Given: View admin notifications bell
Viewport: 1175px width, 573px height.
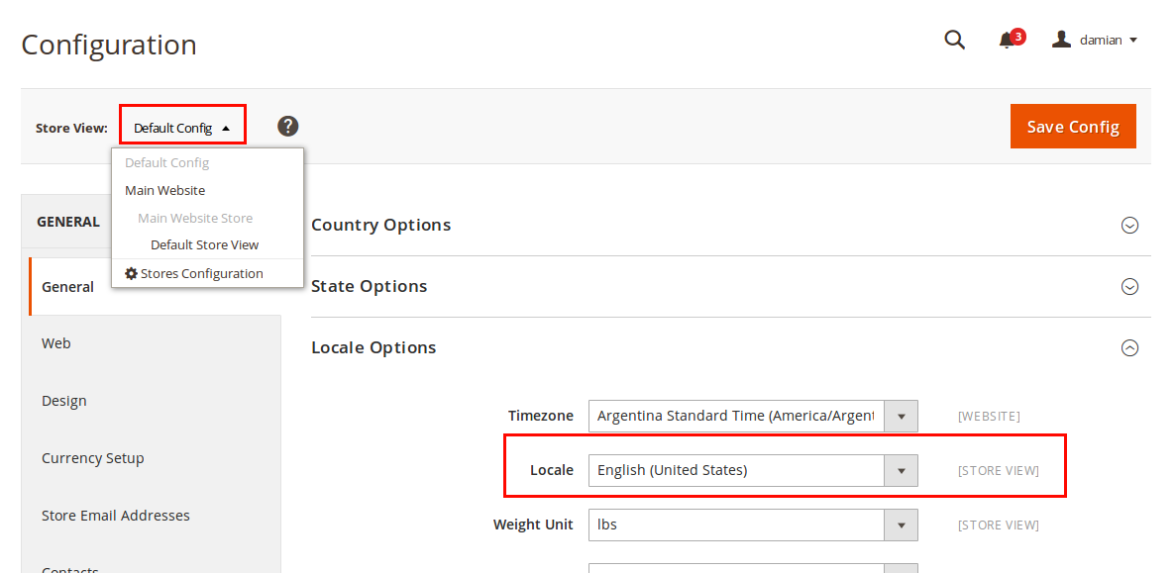Looking at the screenshot, I should [1008, 40].
